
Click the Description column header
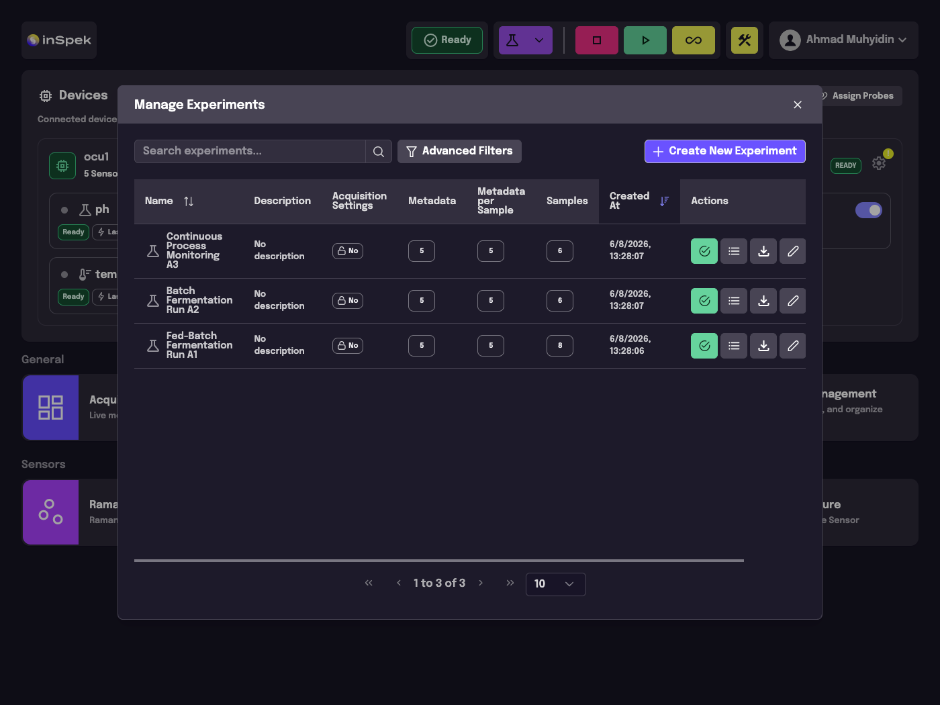click(283, 201)
